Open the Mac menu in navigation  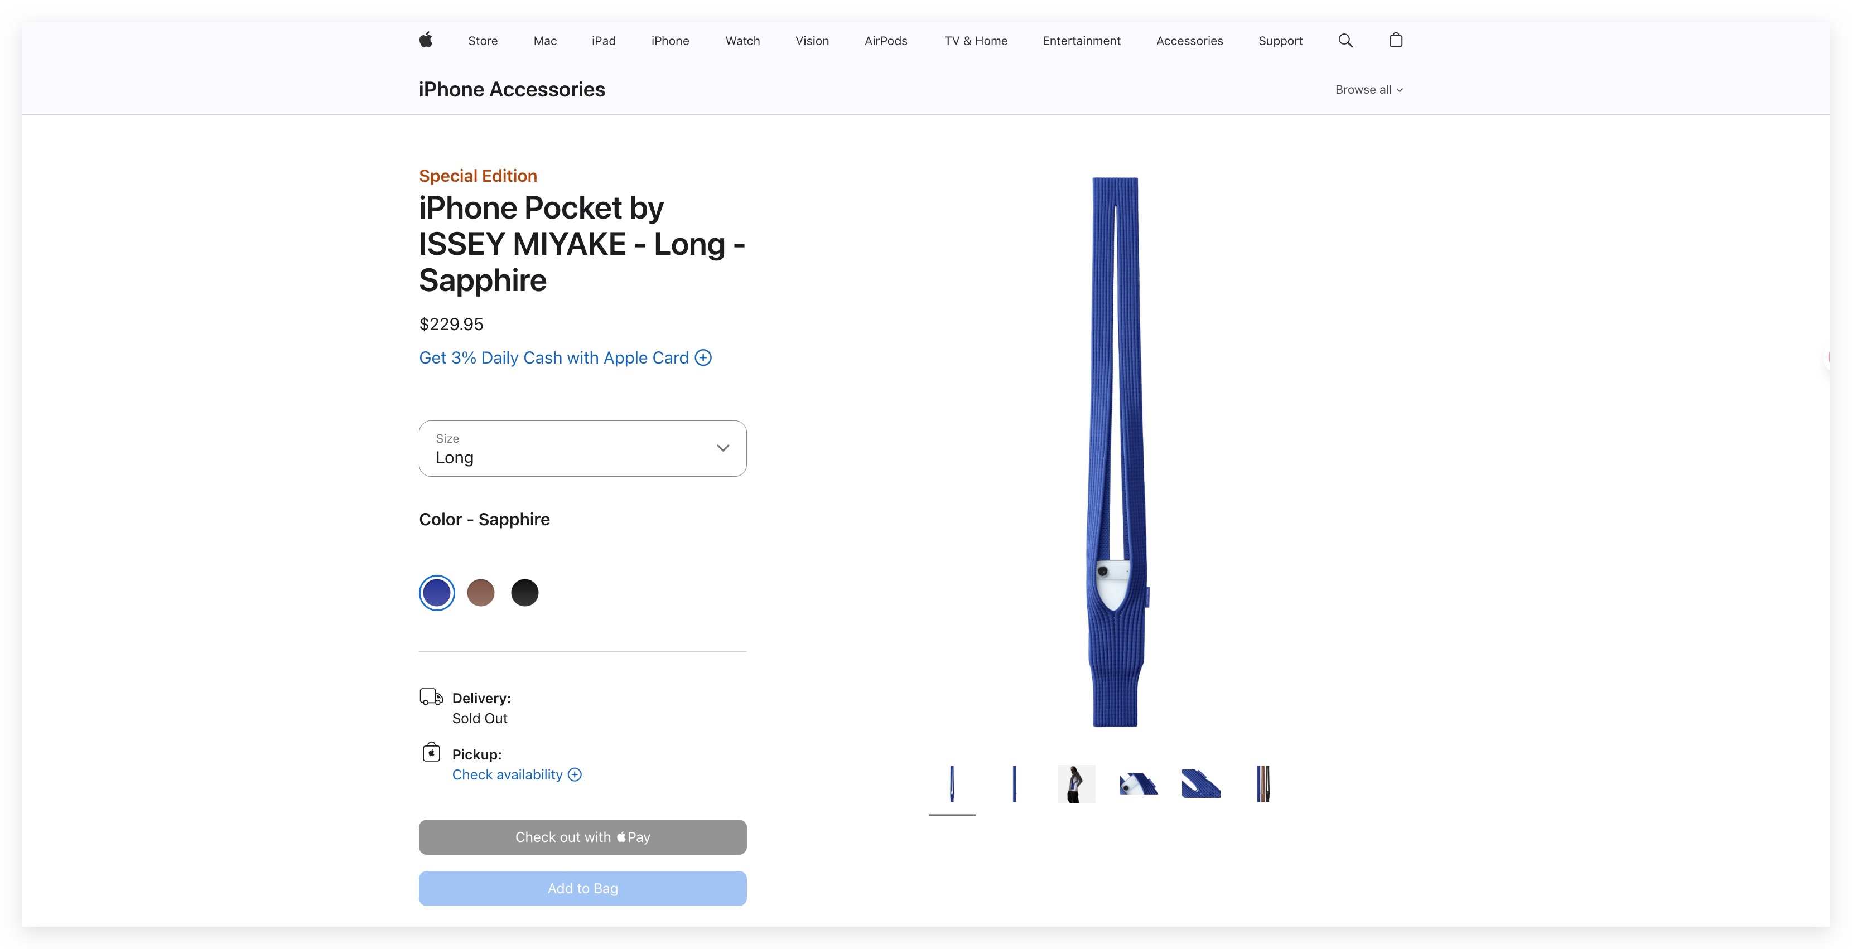point(545,41)
